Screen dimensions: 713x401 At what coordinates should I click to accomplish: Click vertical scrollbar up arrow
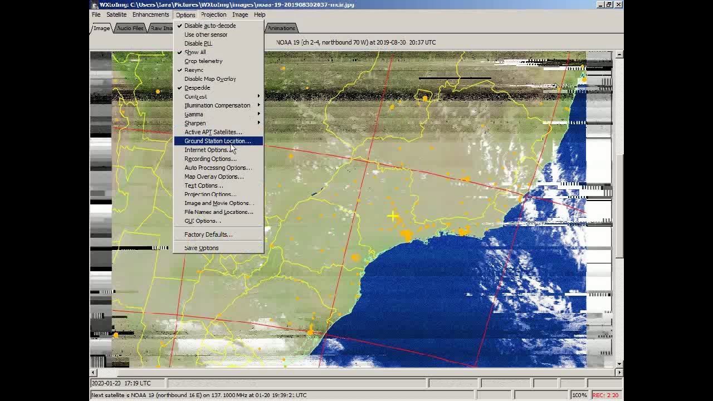point(619,55)
